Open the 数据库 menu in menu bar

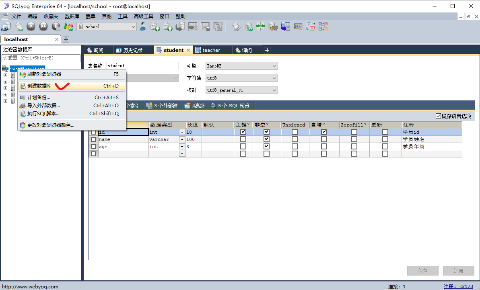tap(72, 16)
